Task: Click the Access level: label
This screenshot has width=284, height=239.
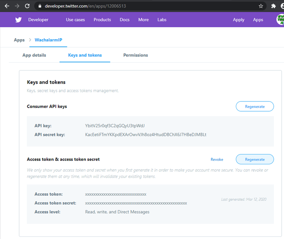Action: click(x=47, y=212)
